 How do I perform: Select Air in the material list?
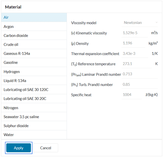click(x=34, y=17)
